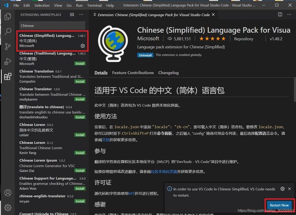This screenshot has width=296, height=215.
Task: Click the VS Code logo in title bar
Action: (6, 5)
